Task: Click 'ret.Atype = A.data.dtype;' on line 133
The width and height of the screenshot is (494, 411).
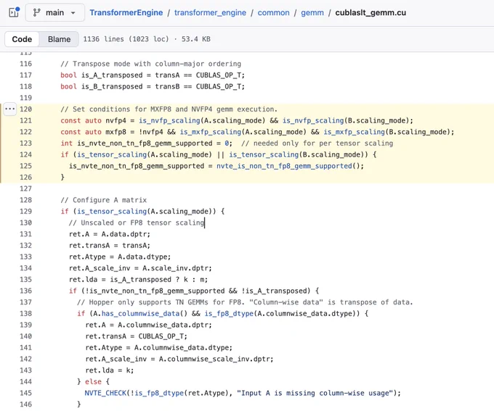Action: pos(120,257)
